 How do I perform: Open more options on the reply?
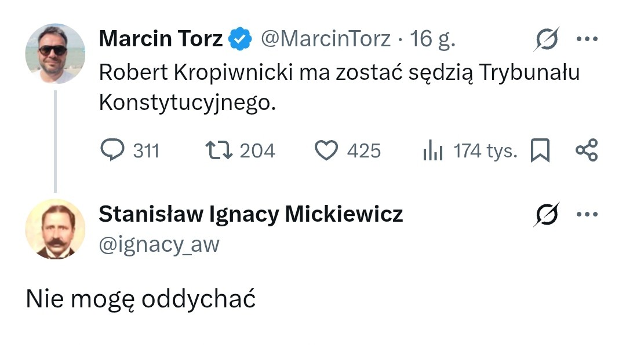588,214
